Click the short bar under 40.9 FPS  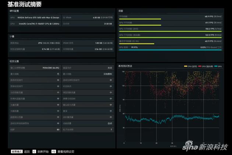pyautogui.click(x=137, y=44)
